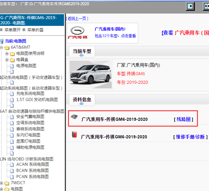Select the 当前车型 tab
Image resolution: width=209 pixels, height=191 pixels.
pyautogui.click(x=82, y=52)
